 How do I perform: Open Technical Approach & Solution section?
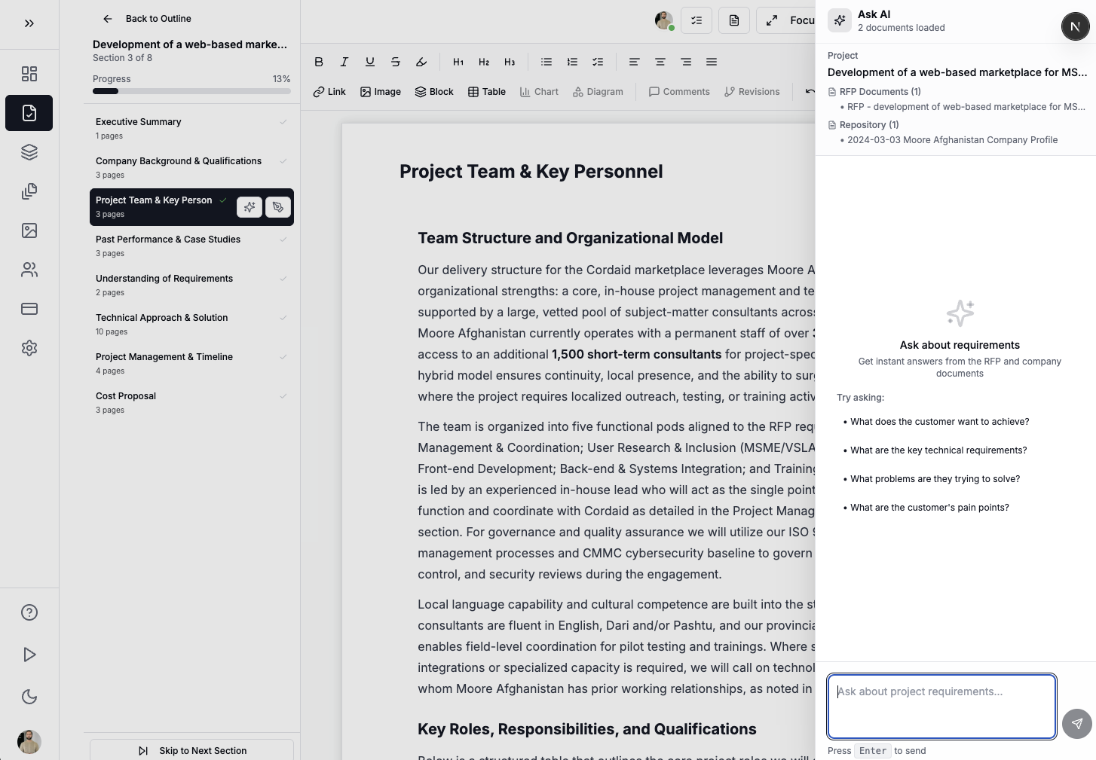click(191, 325)
